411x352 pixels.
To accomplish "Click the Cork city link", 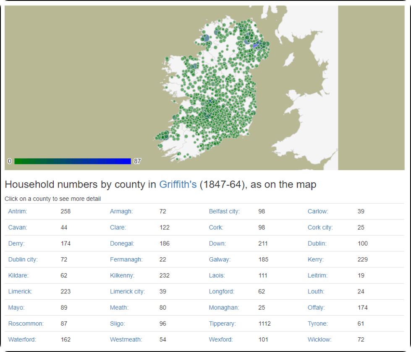I will 320,228.
